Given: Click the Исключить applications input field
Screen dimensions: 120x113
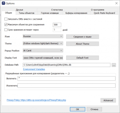Looking at the screenshot, I should click(66, 85).
